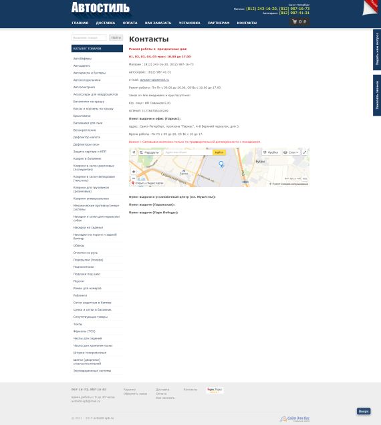Zoom out the map with minus button
Viewport: 381px width, 425px height.
[134, 178]
